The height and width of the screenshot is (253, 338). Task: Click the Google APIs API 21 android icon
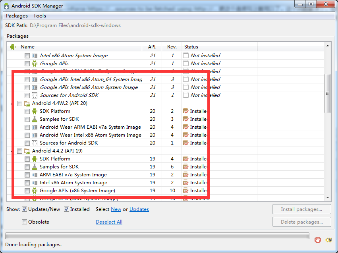tap(35, 64)
